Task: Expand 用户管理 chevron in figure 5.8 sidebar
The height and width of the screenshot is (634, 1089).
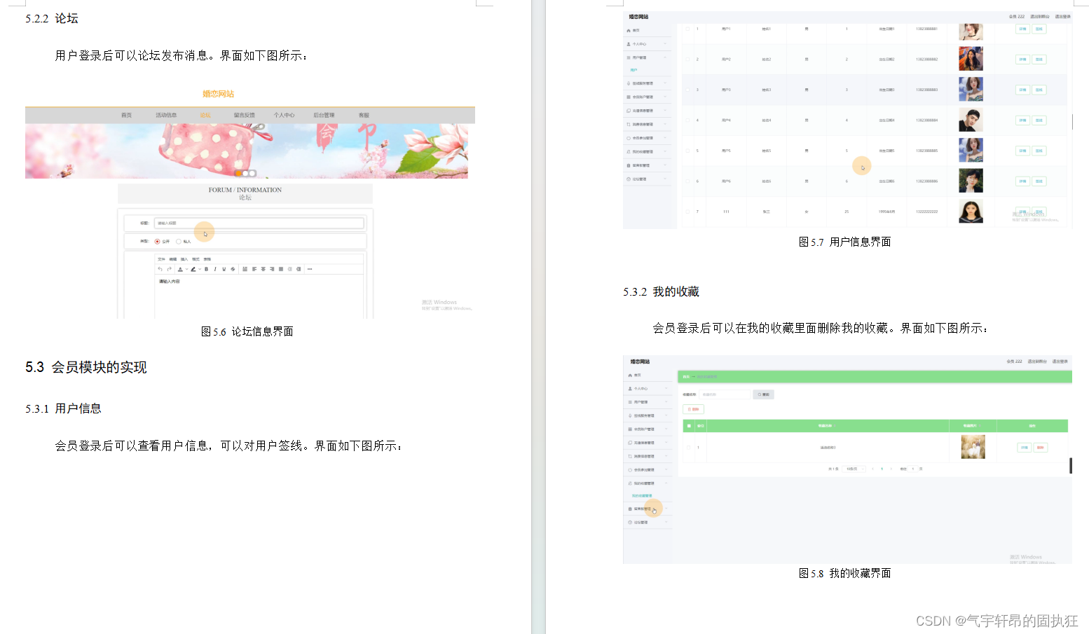Action: click(x=666, y=402)
